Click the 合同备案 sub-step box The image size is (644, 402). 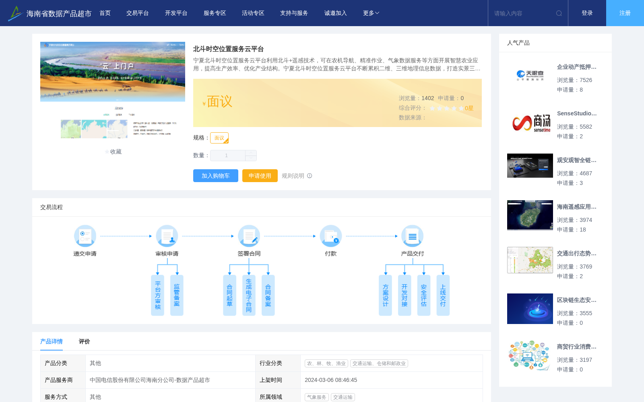click(268, 295)
